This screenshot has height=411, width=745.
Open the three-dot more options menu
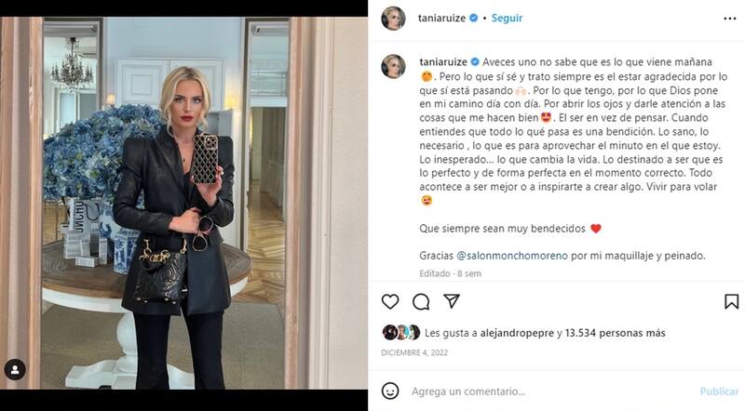pyautogui.click(x=730, y=19)
